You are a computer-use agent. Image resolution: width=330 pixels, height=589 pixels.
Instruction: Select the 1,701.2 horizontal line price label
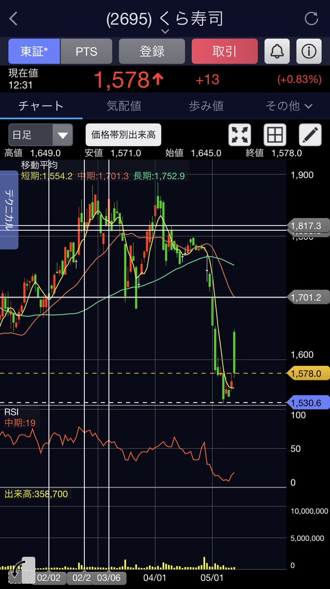click(308, 297)
